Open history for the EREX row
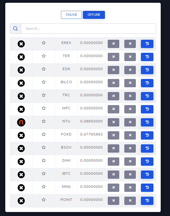 pyautogui.click(x=147, y=44)
